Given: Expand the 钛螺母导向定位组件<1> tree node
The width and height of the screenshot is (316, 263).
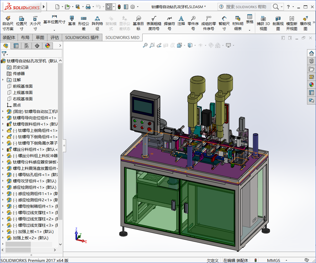Looking at the screenshot, I should point(3,118).
